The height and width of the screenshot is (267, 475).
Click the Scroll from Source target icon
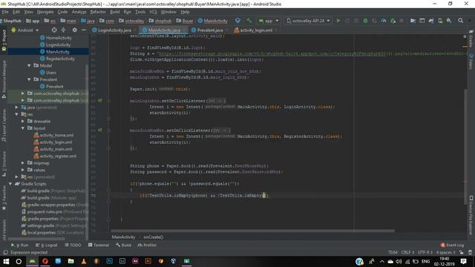[54, 30]
